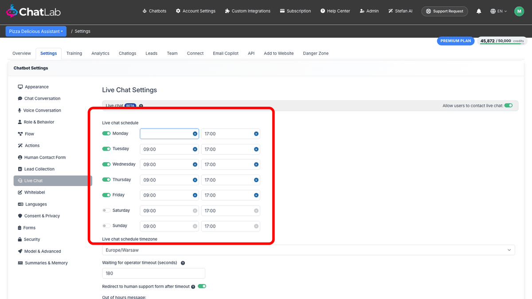Open Whitelabel settings
This screenshot has height=299, width=532.
(x=31, y=192)
